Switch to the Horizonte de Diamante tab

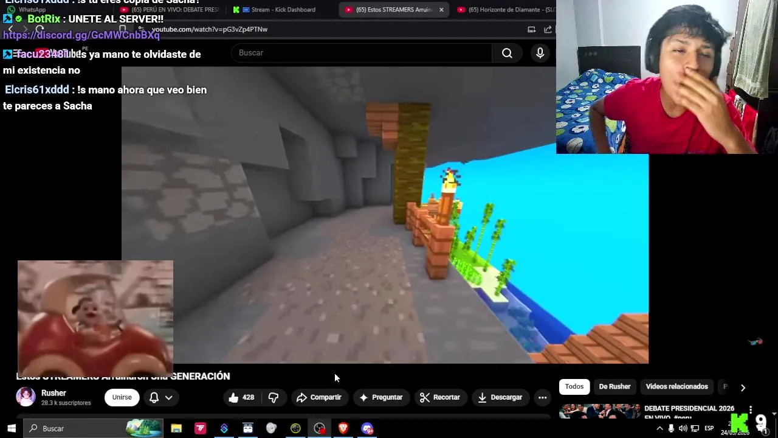506,10
